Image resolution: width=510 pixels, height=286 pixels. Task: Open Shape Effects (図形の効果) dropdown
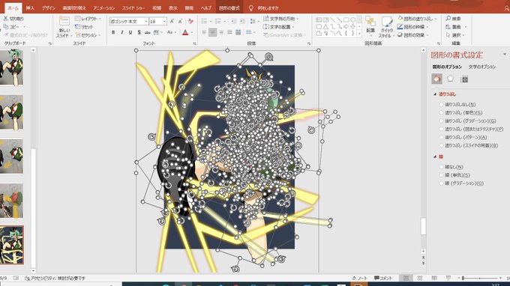tap(413, 34)
